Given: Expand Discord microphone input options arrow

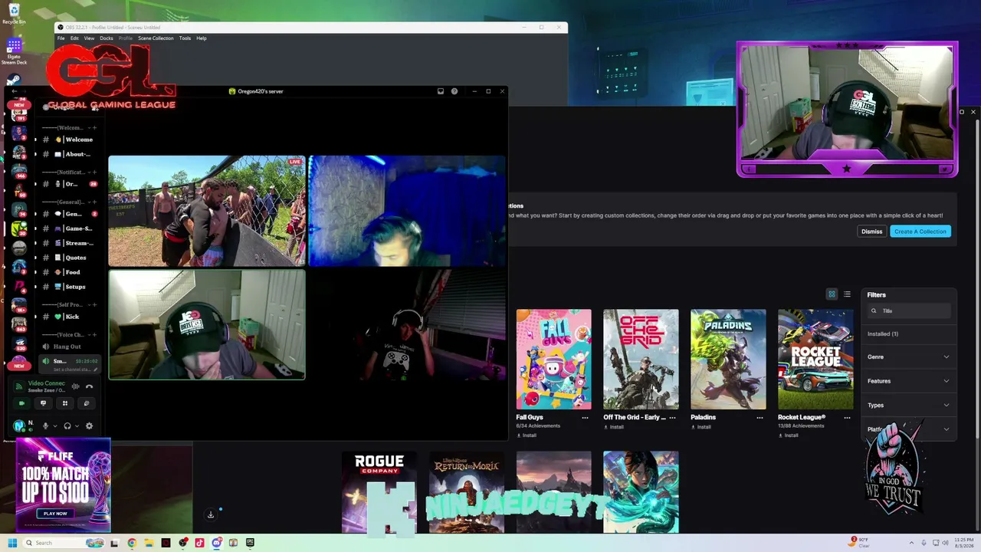Looking at the screenshot, I should (55, 426).
